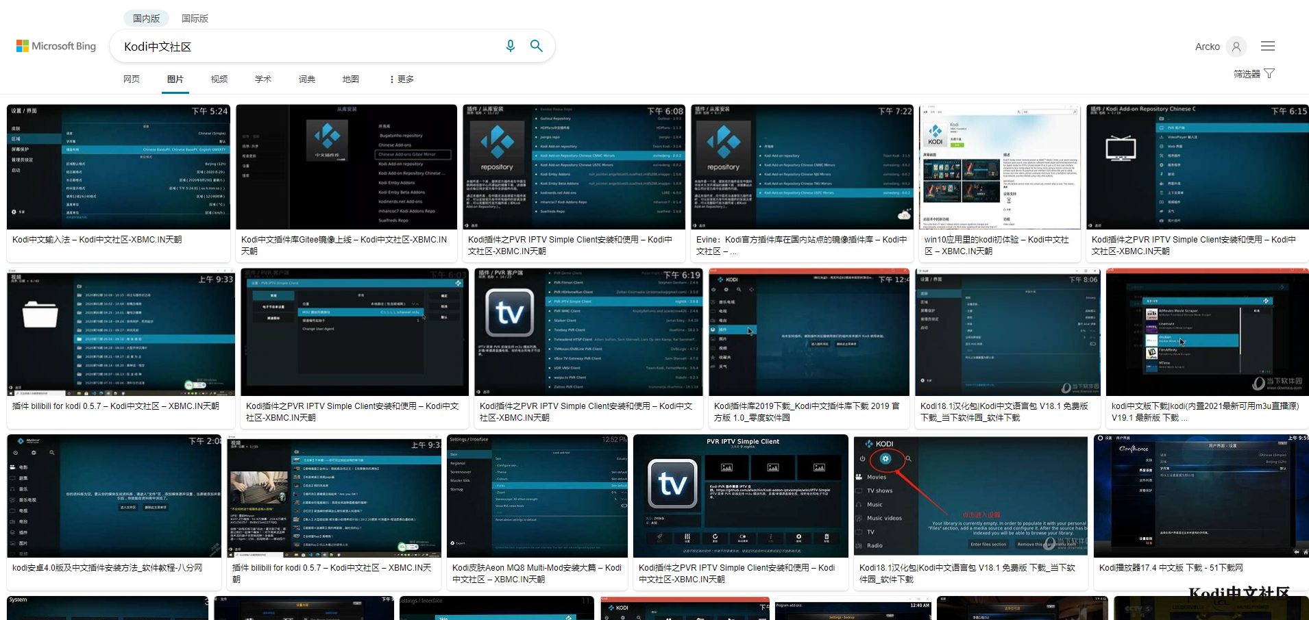Select the 网页 tab
This screenshot has width=1309, height=620.
coord(132,79)
